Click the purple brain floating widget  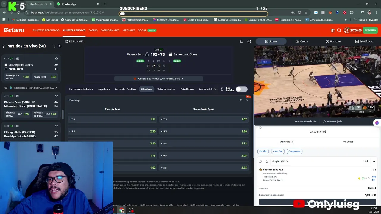tap(377, 123)
